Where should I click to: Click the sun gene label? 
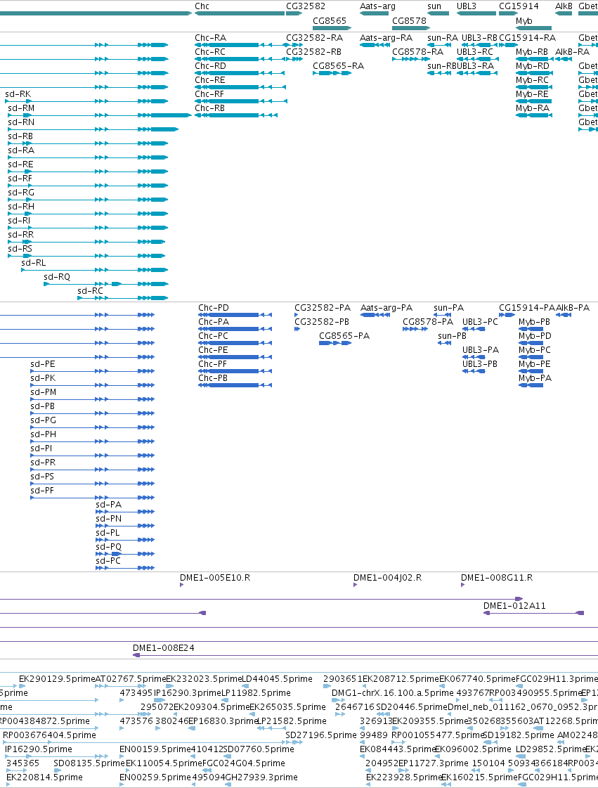434,6
